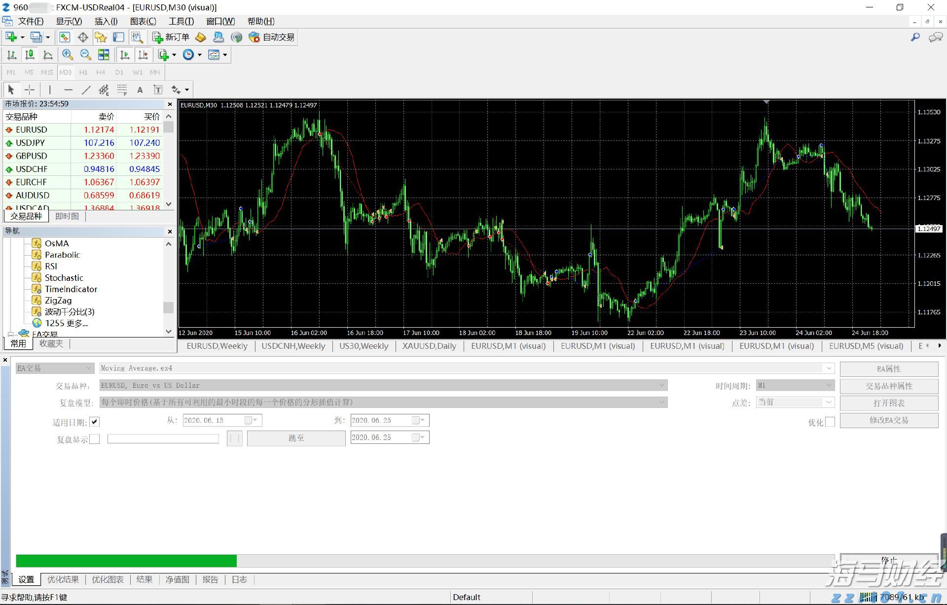The image size is (947, 605).
Task: Switch chart to candlestick display
Action: coord(30,55)
